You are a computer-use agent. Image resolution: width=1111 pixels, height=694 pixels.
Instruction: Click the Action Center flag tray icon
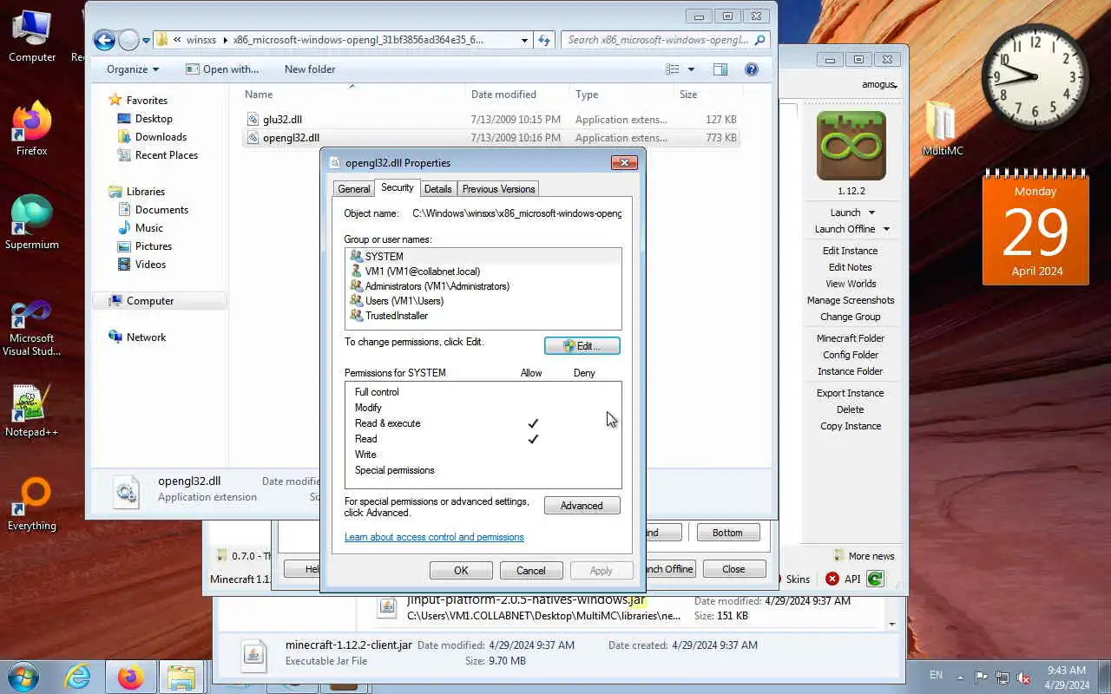[x=982, y=678]
